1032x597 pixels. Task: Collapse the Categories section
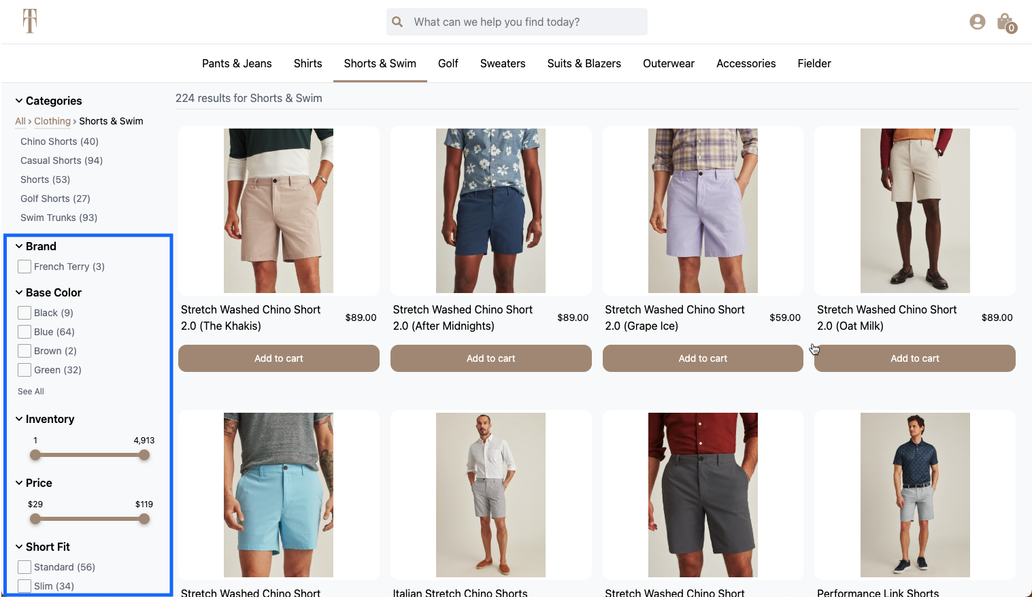tap(48, 101)
